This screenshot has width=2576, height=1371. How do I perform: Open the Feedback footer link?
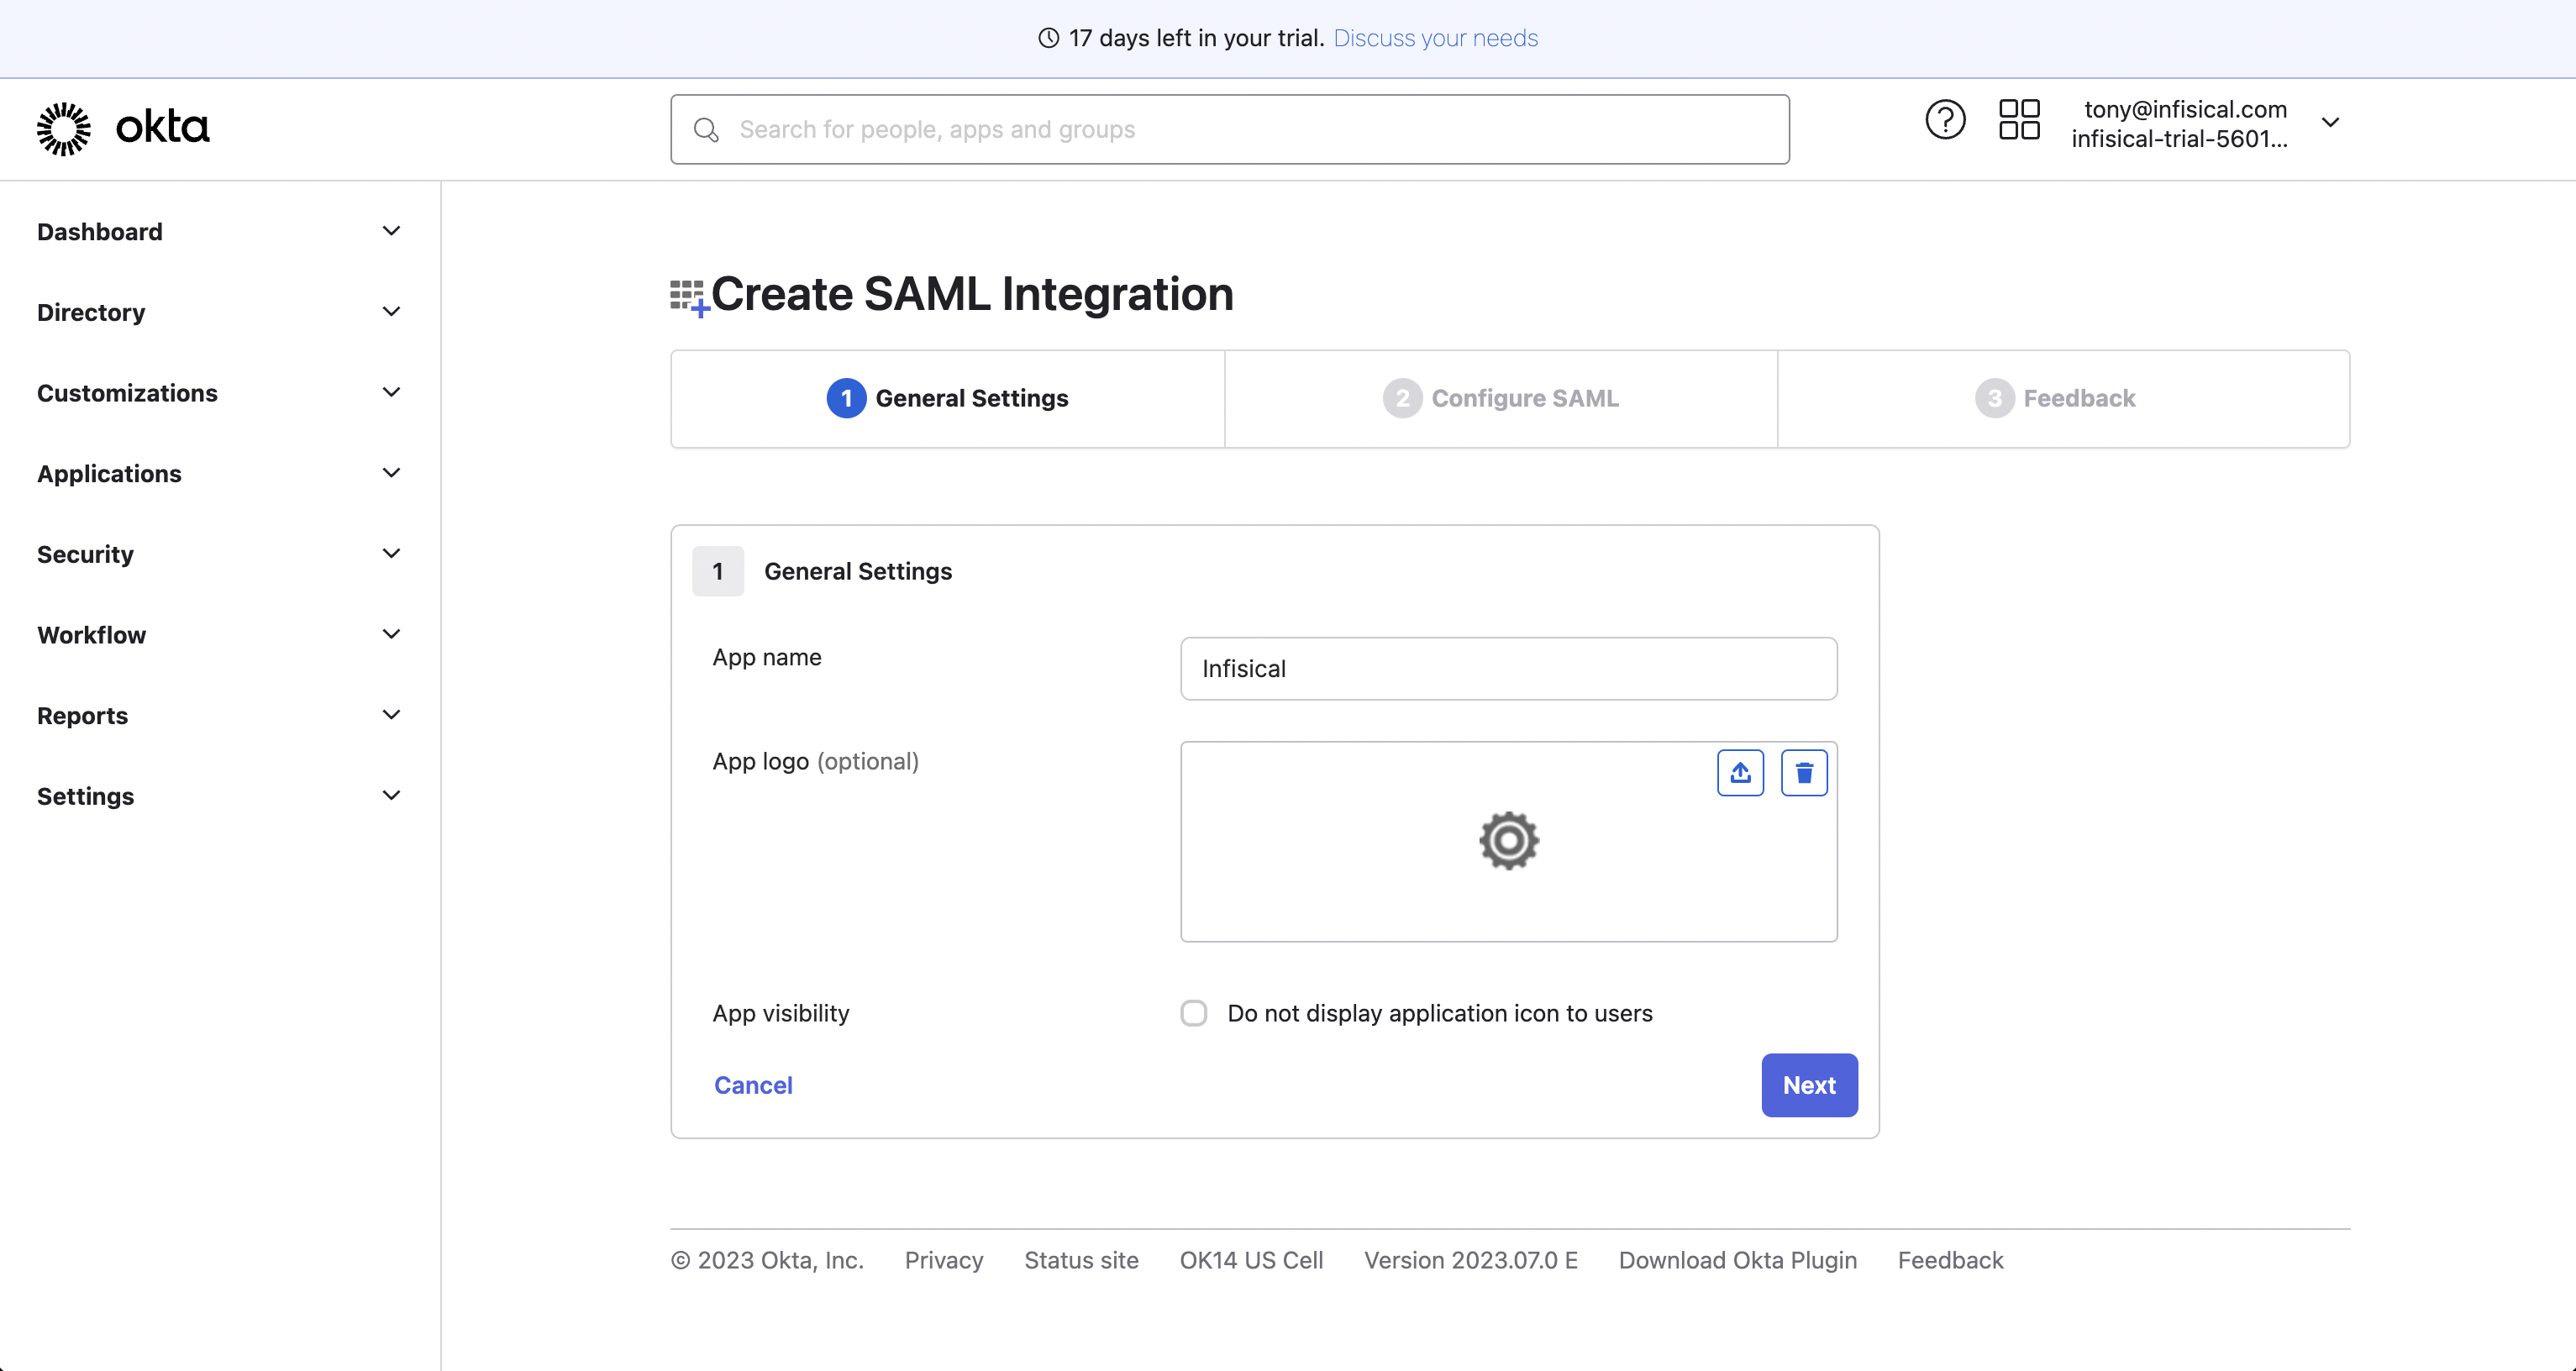[1950, 1260]
